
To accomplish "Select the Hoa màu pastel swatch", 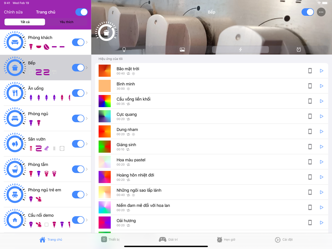I will 105,162.
